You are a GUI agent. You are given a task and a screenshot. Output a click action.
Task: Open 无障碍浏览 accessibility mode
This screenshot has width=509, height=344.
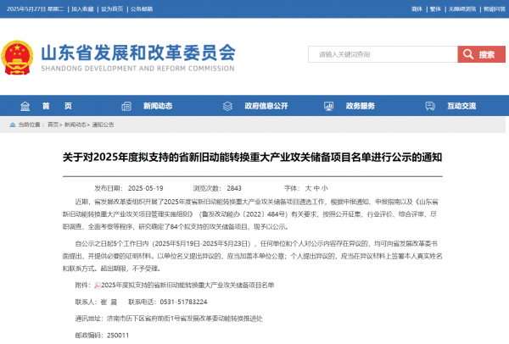[x=462, y=9]
